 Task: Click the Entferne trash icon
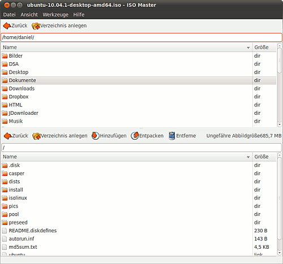click(x=172, y=136)
